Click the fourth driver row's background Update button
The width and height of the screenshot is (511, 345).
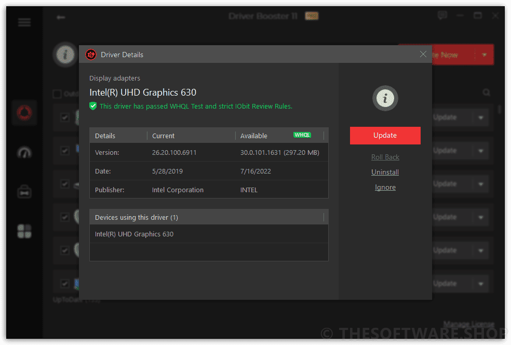[452, 217]
